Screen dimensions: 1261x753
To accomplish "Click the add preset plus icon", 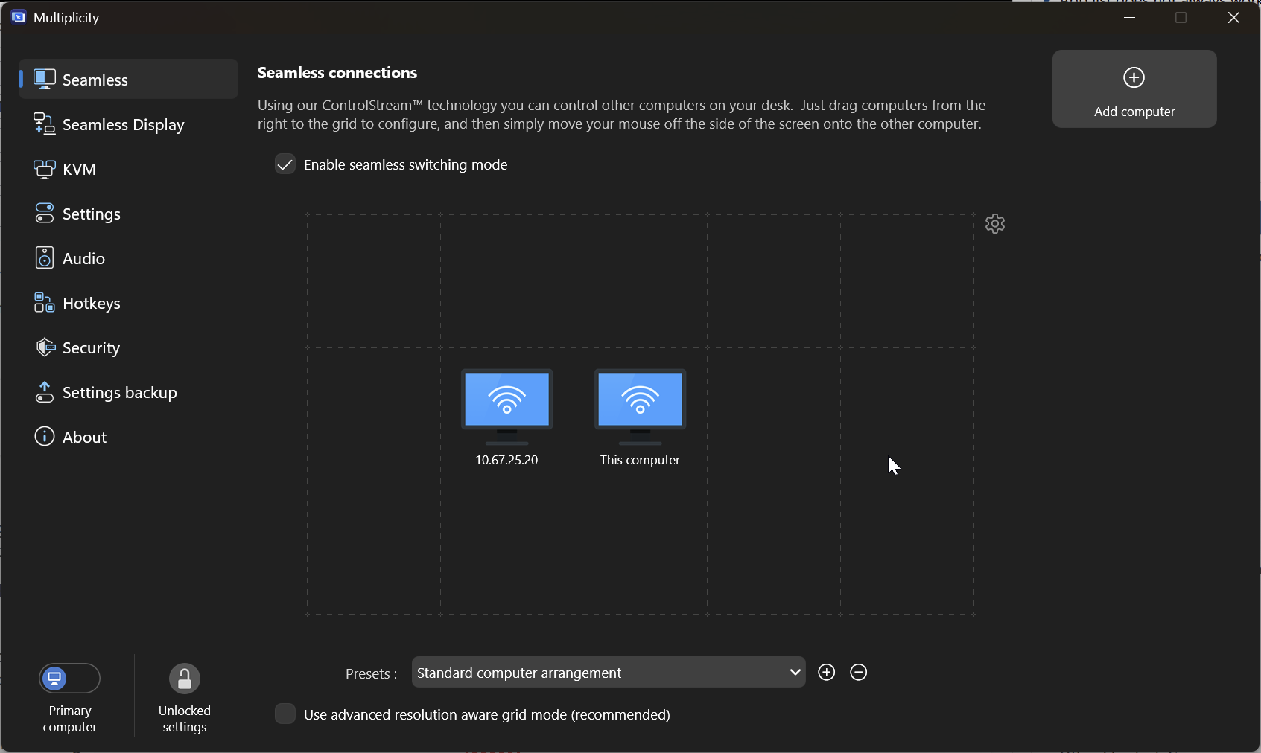I will click(x=826, y=673).
